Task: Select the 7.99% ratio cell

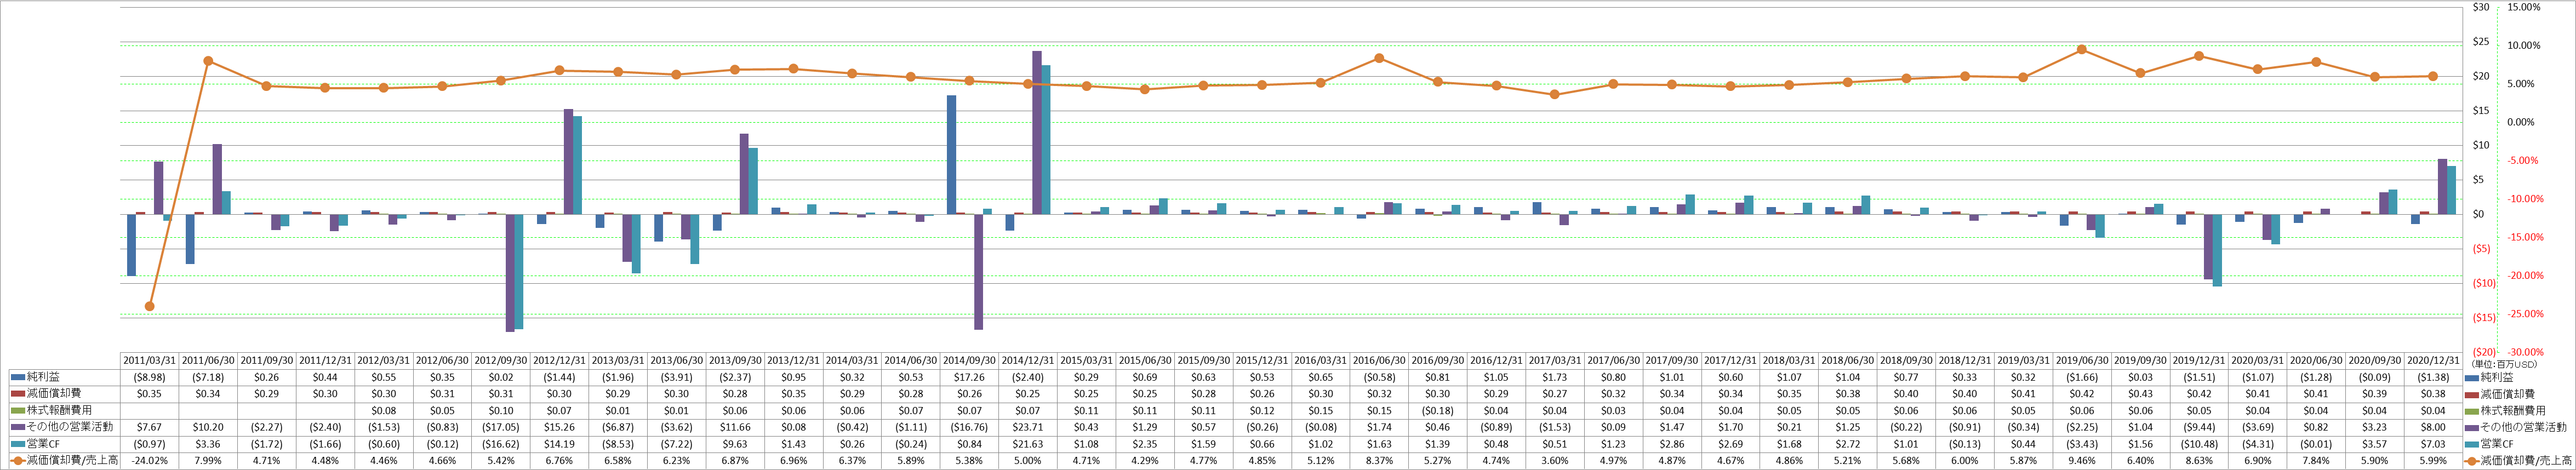Action: [x=208, y=461]
